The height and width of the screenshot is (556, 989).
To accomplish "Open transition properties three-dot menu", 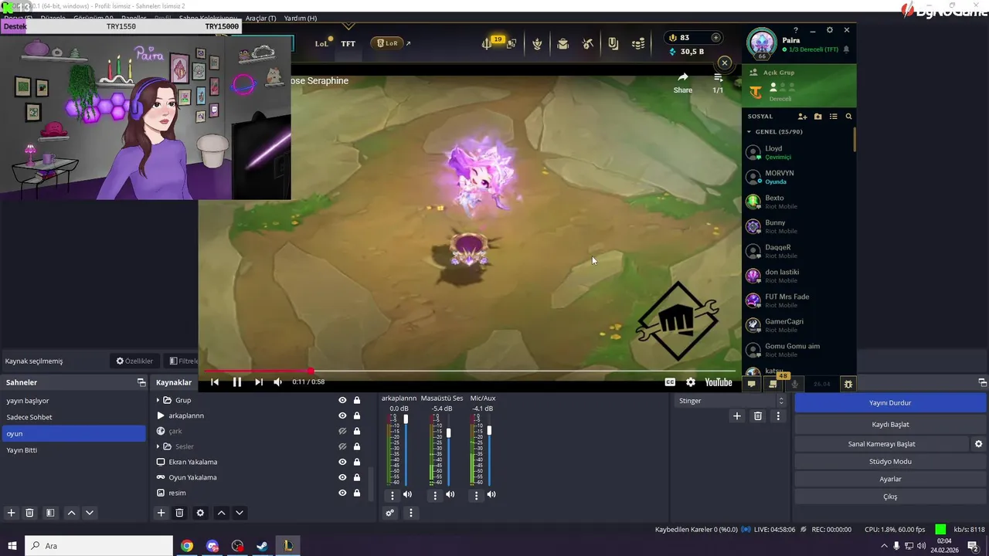I will click(x=778, y=416).
